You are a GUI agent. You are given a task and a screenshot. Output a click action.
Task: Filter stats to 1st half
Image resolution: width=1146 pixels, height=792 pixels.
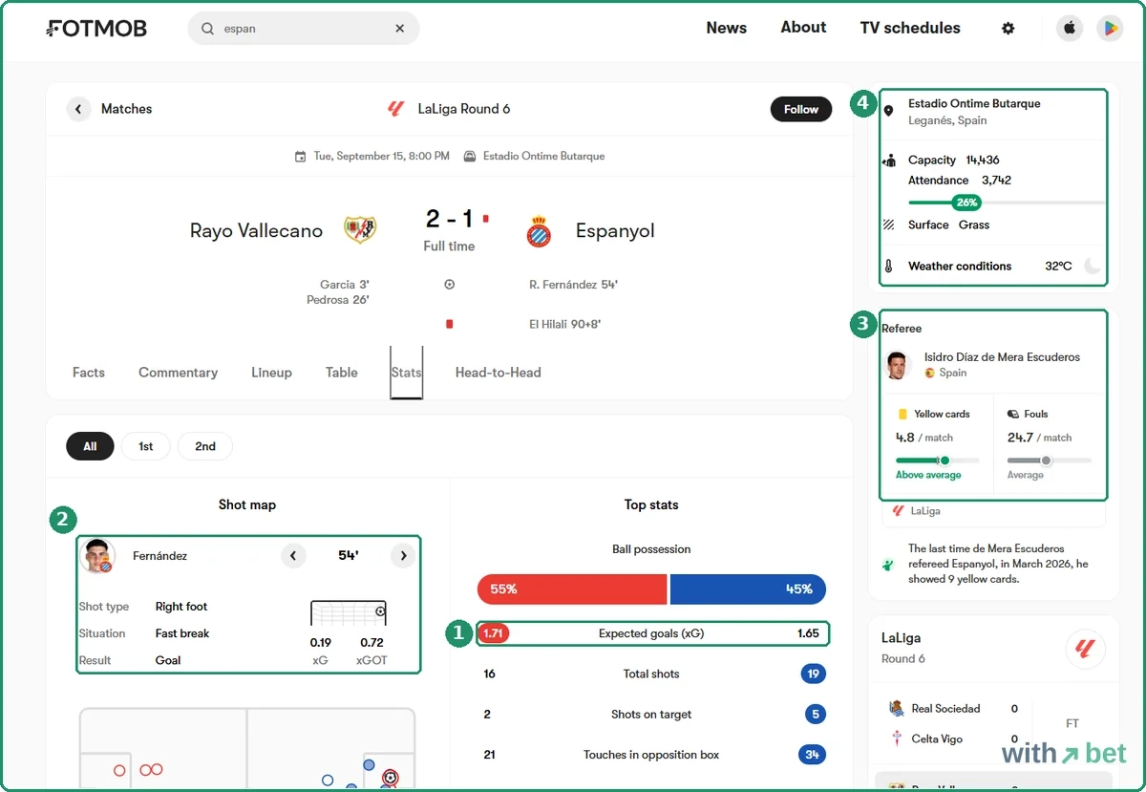[145, 446]
